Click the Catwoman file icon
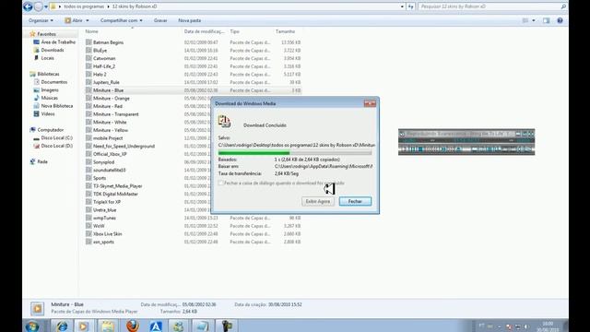Image resolution: width=590 pixels, height=332 pixels. tap(88, 58)
